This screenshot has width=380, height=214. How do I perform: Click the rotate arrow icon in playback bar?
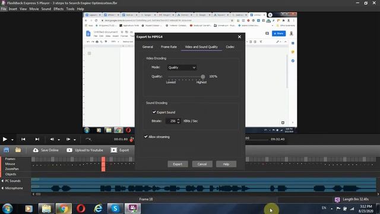click(88, 139)
